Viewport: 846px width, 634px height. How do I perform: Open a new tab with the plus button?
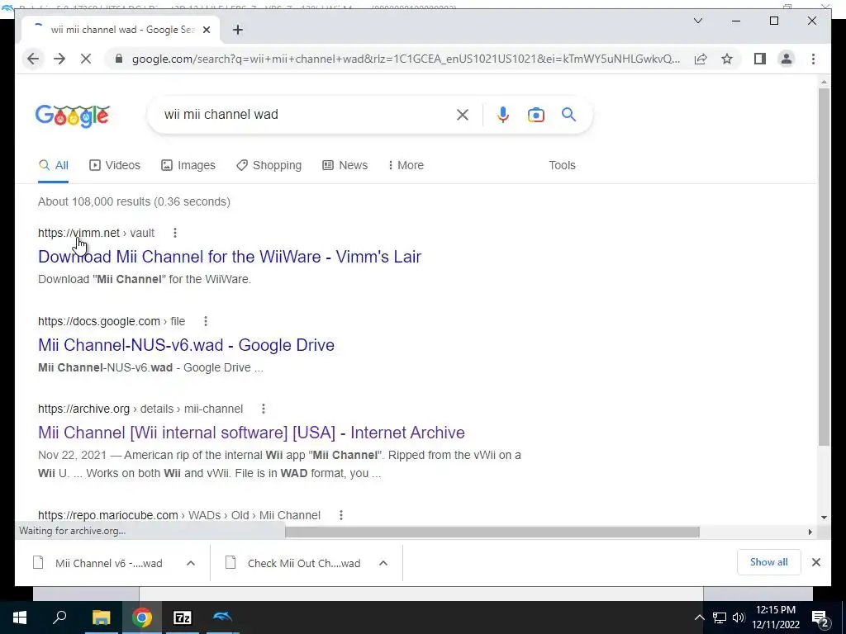tap(237, 30)
